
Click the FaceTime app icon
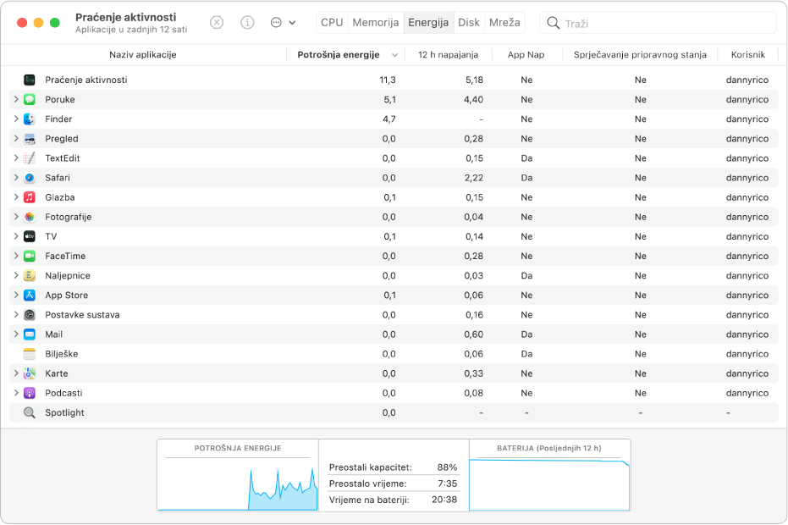point(30,256)
